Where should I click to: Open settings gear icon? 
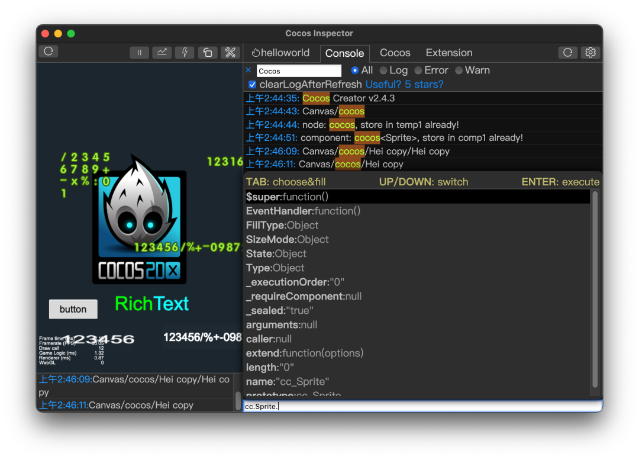(590, 53)
